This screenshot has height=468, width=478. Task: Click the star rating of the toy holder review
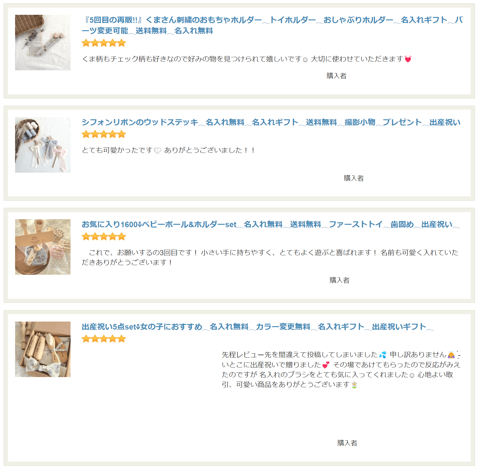(104, 43)
